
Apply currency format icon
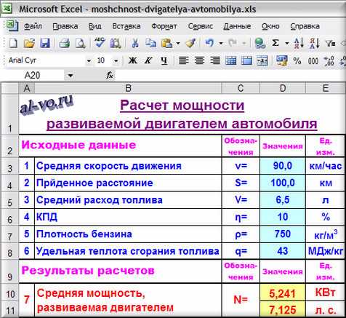click(x=281, y=60)
